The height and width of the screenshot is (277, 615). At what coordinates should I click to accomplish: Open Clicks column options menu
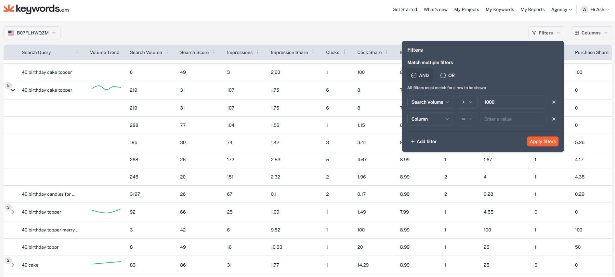tap(344, 52)
